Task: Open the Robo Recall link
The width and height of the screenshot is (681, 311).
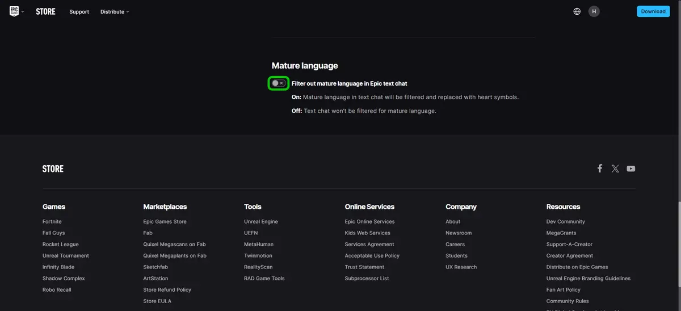Action: pyautogui.click(x=57, y=289)
